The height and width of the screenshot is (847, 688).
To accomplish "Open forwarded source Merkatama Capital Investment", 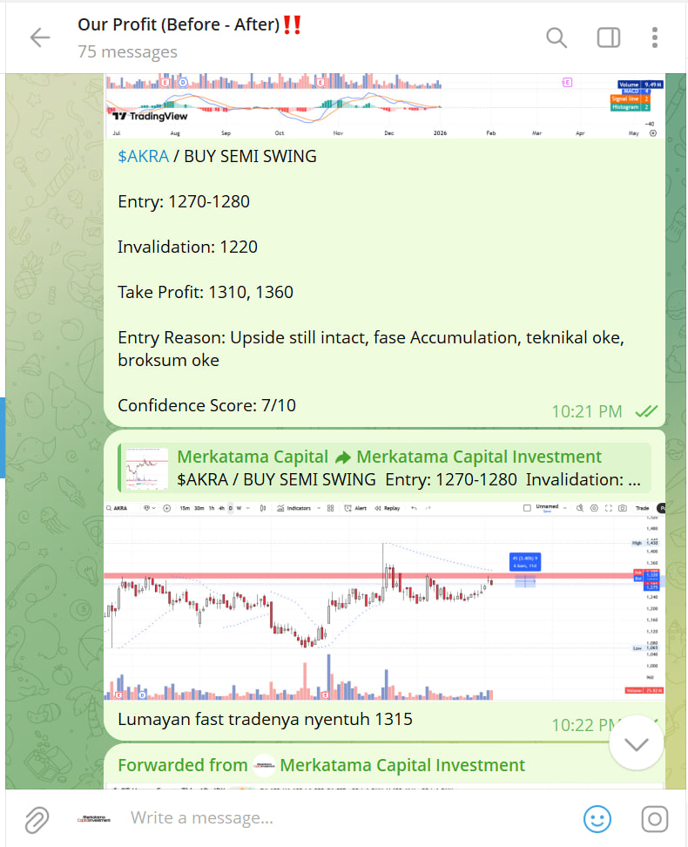I will [x=402, y=765].
